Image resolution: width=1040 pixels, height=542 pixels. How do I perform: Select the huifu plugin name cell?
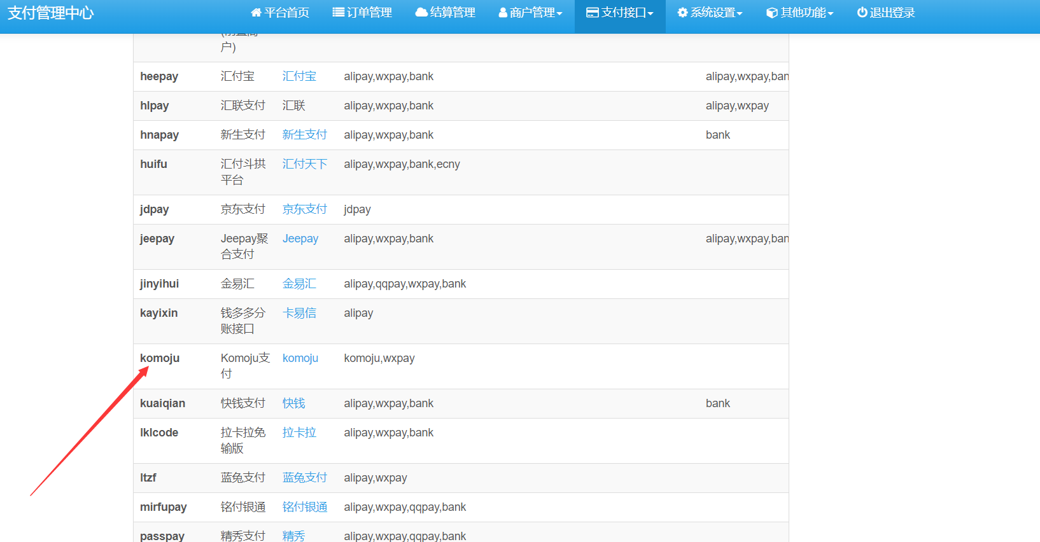(153, 164)
